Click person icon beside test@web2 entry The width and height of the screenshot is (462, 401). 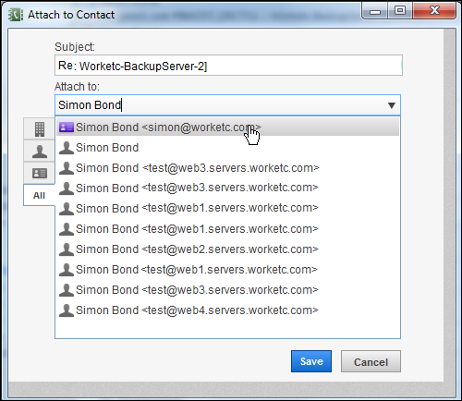(67, 249)
